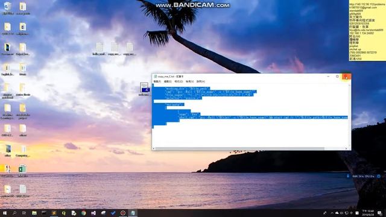Screen dimensions: 386x217
Task: Open the Windows Start menu
Action: (x=4, y=213)
